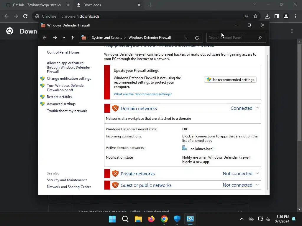Expand Guest or public networks section
This screenshot has height=226, width=302.
[x=257, y=185]
